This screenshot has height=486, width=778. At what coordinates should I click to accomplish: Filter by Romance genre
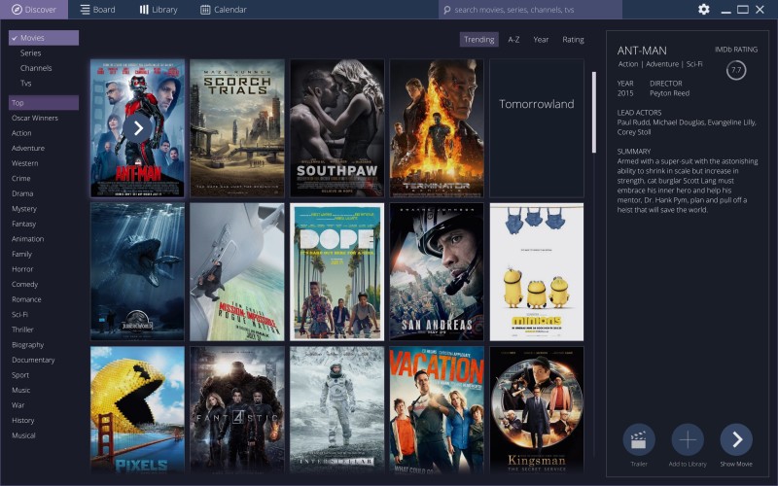(x=26, y=299)
